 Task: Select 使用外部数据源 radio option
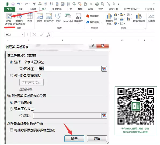[x=11, y=76]
